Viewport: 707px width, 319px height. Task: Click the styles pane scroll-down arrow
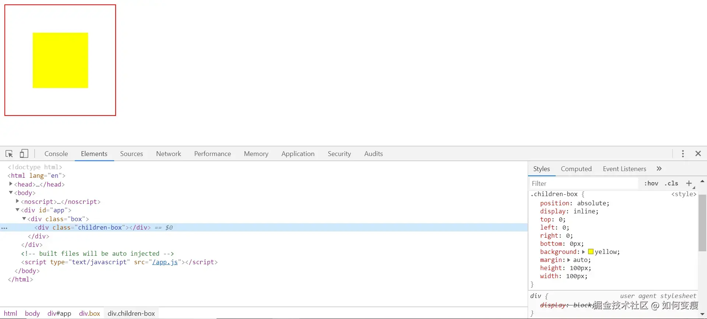point(702,314)
